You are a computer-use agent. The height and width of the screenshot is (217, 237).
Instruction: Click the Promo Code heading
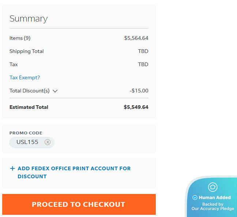coord(26,133)
